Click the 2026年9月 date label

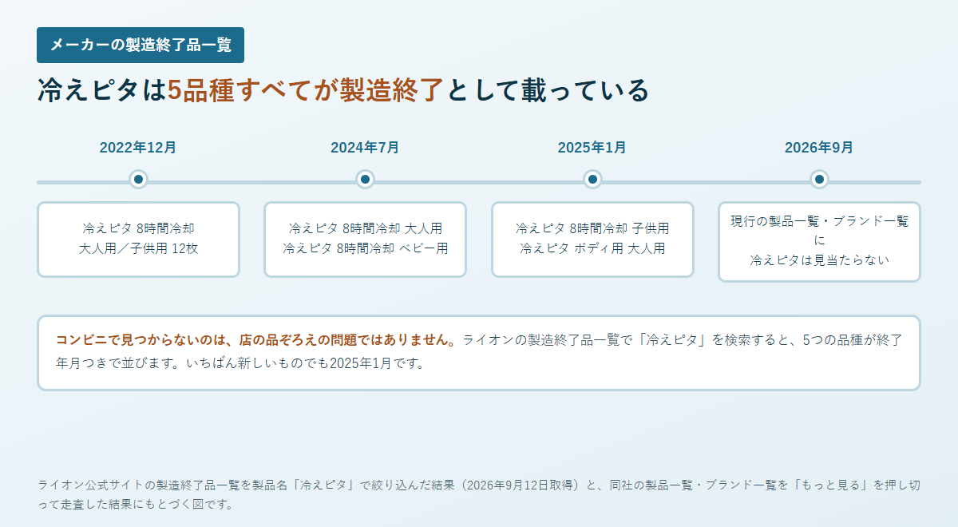point(819,148)
